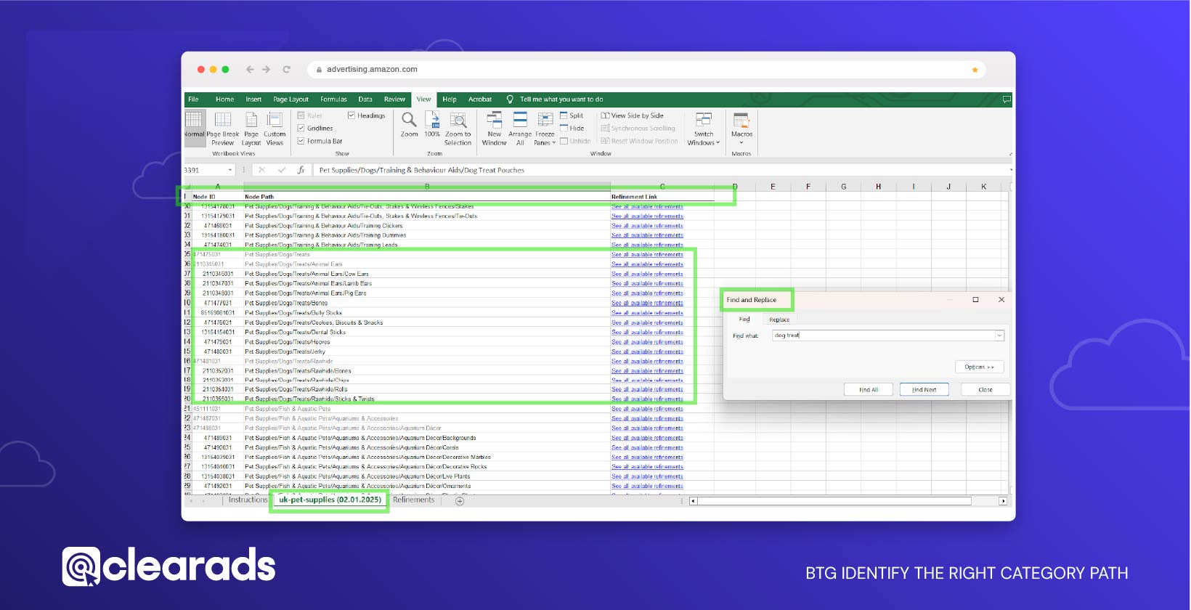The image size is (1191, 610).
Task: Open the Insert ribbon tab
Action: pos(253,99)
